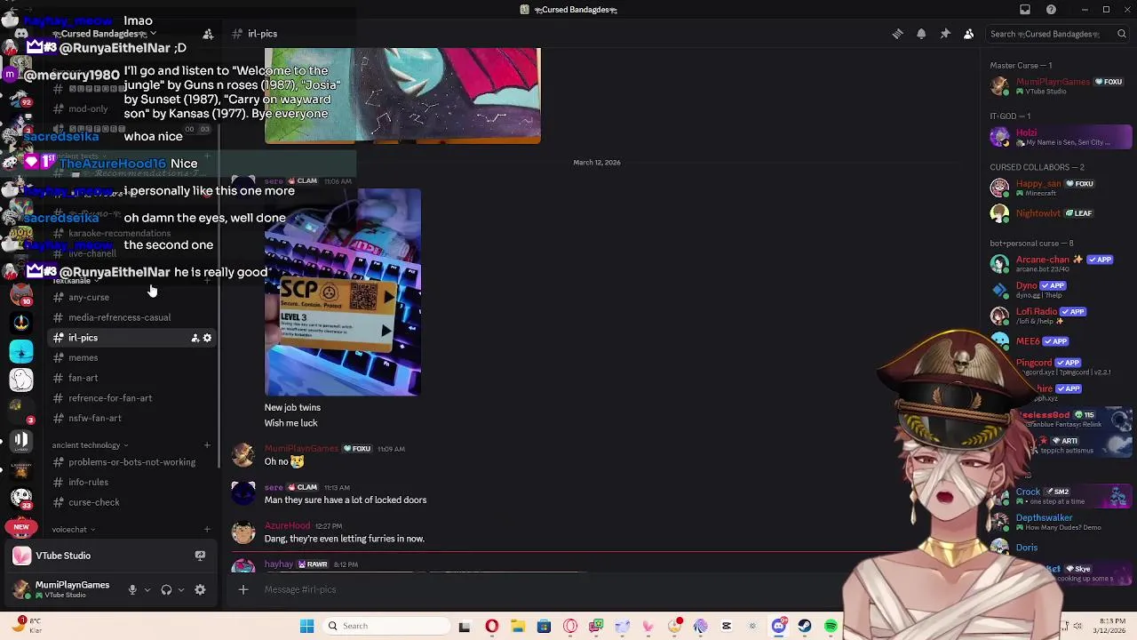
Task: Open input device options arrow beside microphone
Action: [147, 589]
